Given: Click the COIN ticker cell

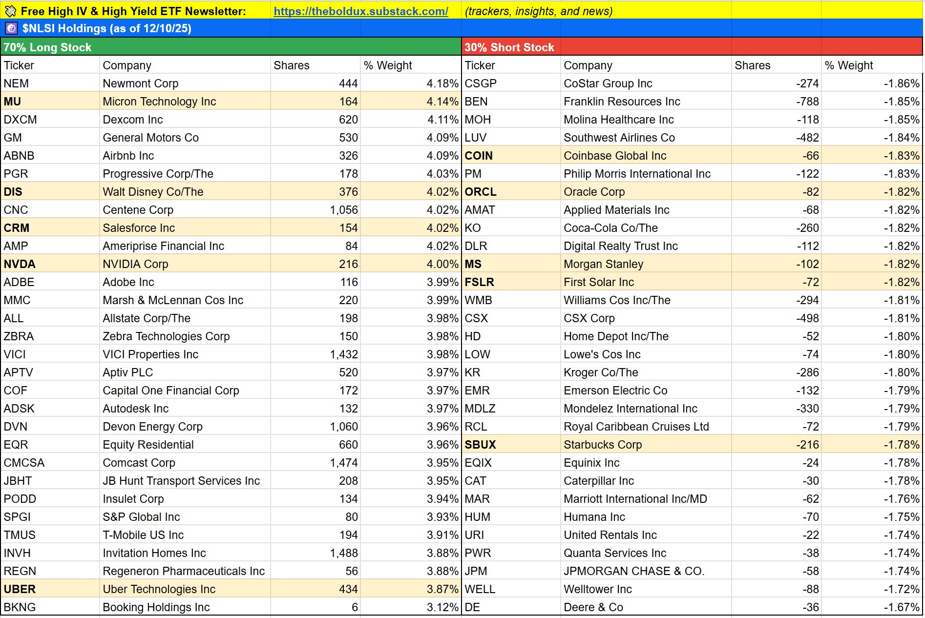Looking at the screenshot, I should 511,156.
